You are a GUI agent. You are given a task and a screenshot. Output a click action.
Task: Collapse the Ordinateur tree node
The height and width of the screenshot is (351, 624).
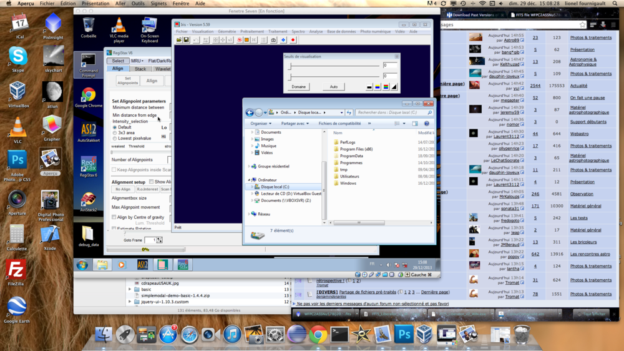tap(250, 180)
